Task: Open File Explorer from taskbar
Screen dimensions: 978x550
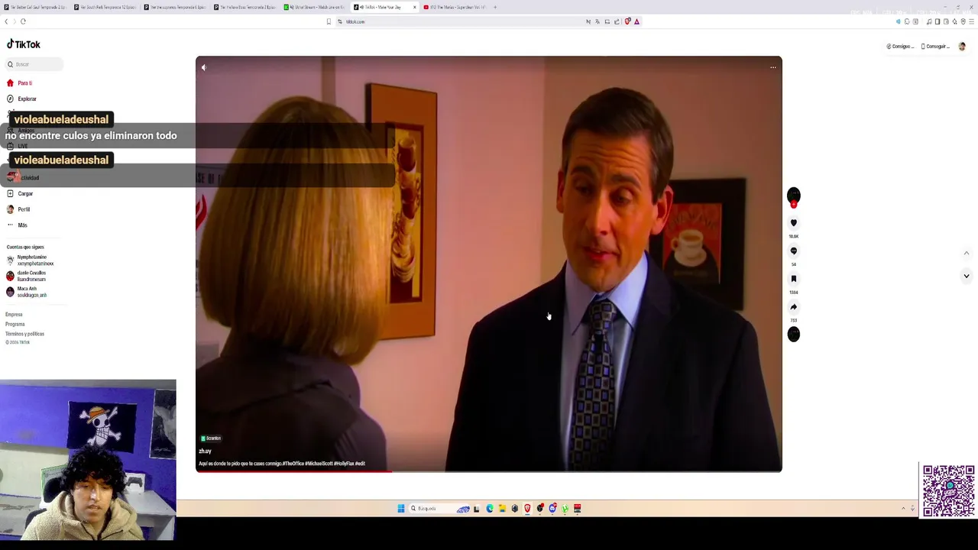Action: pos(502,509)
